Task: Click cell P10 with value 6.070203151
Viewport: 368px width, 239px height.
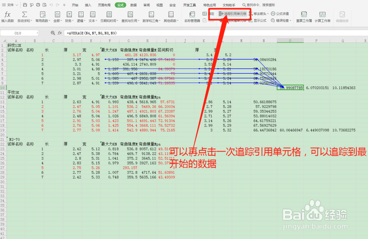Action: pos(316,88)
